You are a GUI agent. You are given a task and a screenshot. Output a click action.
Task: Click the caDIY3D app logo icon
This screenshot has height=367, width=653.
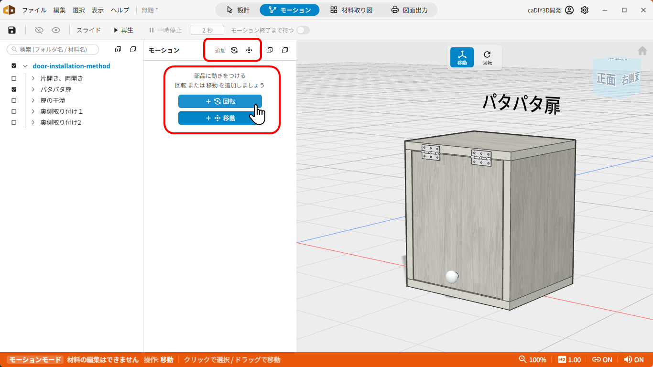9,10
